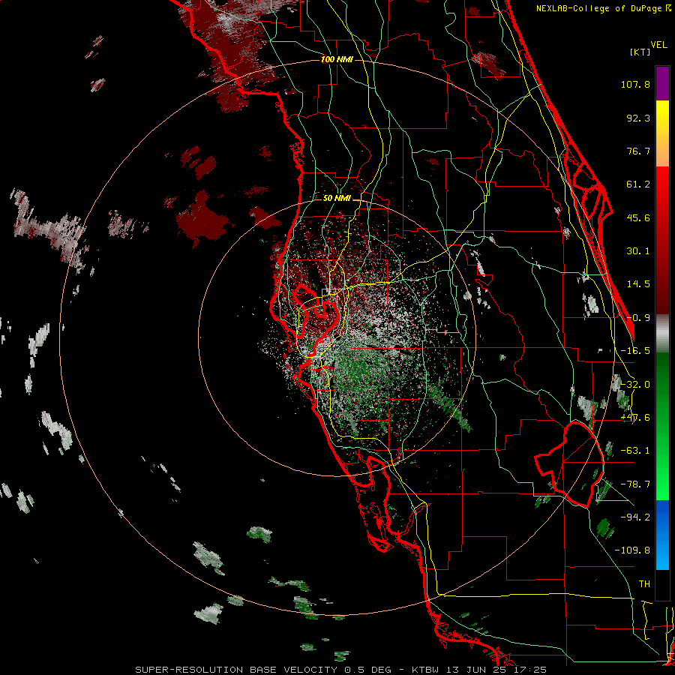Image resolution: width=675 pixels, height=675 pixels.
Task: Click the [KT] units label
Action: click(x=640, y=52)
